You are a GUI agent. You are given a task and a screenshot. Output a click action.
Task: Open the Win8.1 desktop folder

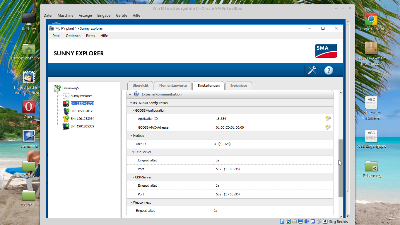(29, 195)
